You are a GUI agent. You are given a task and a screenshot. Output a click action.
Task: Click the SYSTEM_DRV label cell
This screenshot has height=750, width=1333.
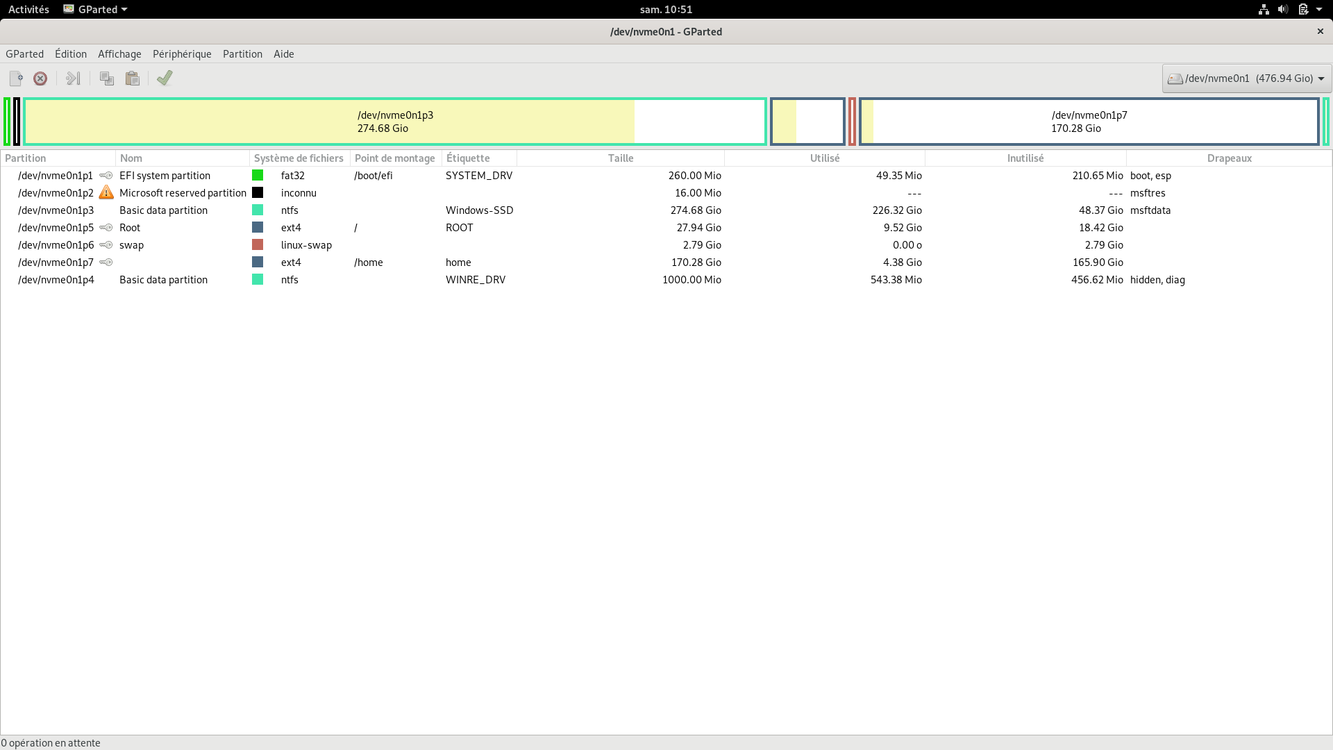point(479,176)
